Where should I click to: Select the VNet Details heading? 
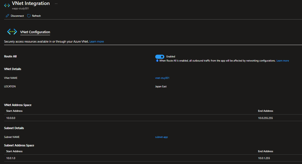pyautogui.click(x=13, y=69)
